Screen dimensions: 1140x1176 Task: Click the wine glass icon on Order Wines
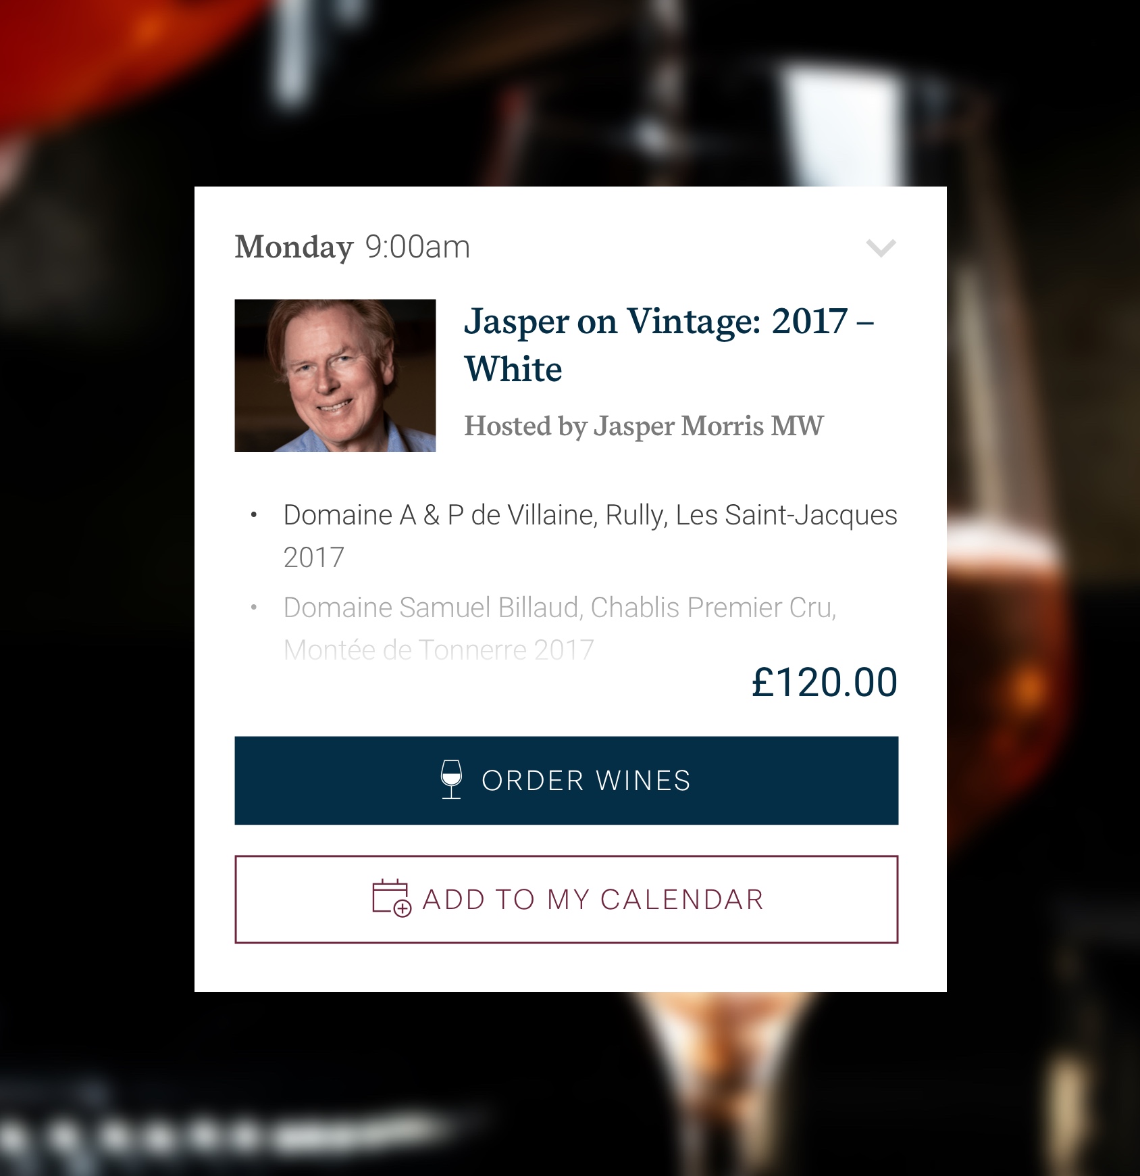coord(451,780)
